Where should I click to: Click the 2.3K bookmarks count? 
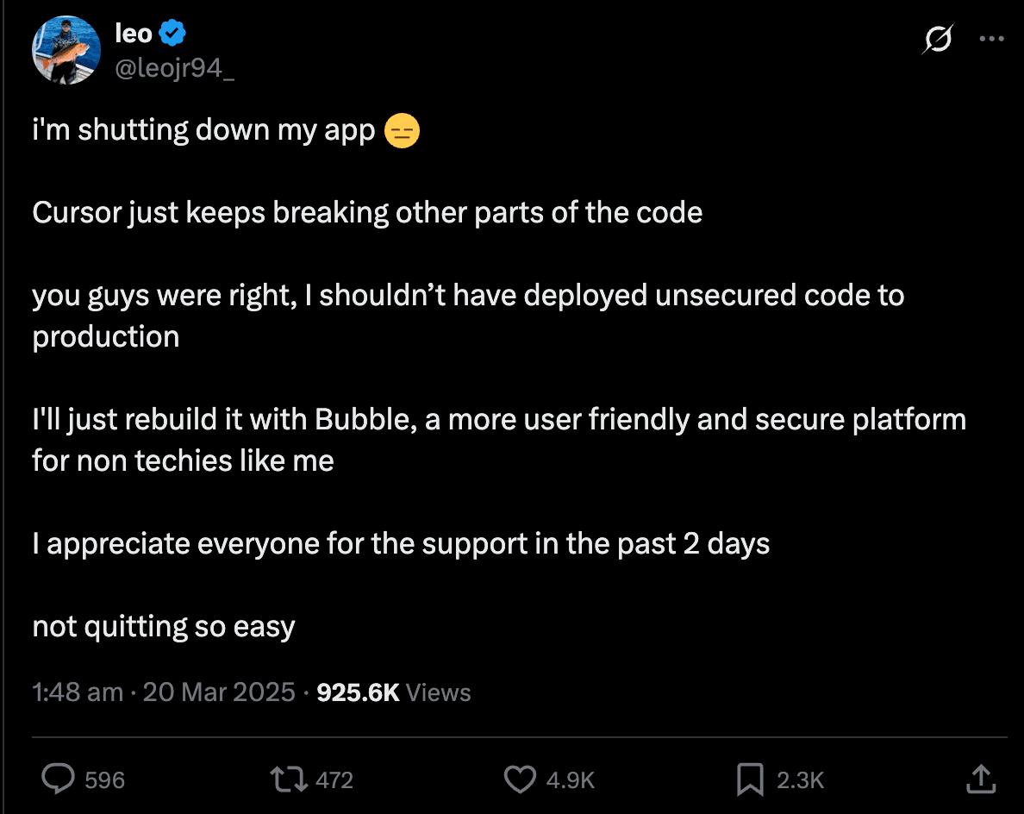(x=801, y=780)
